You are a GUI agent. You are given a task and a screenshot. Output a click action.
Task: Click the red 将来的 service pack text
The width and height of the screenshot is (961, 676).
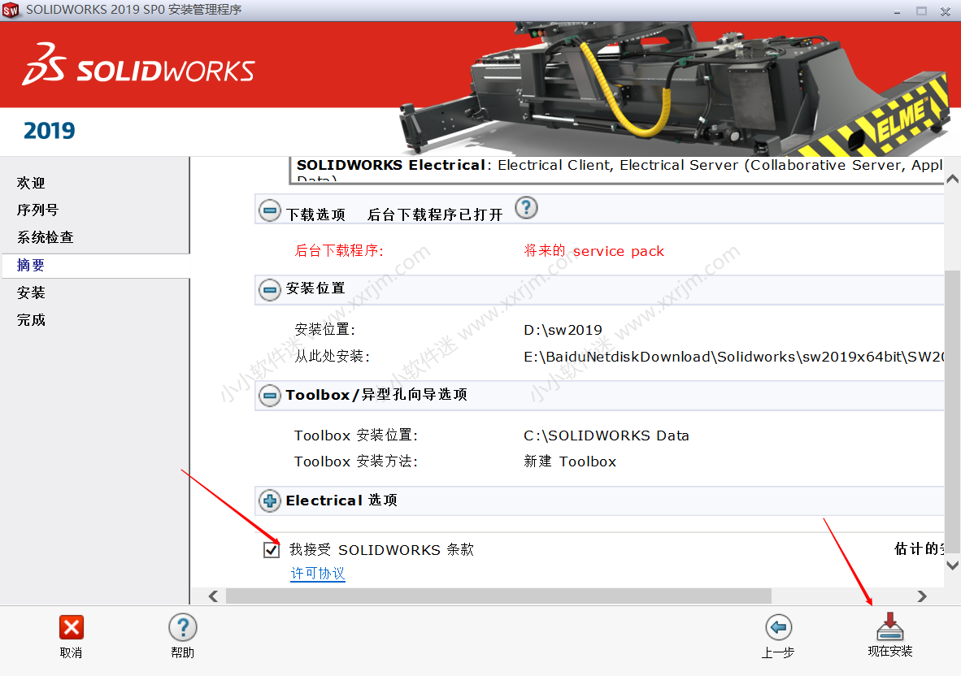pos(594,251)
